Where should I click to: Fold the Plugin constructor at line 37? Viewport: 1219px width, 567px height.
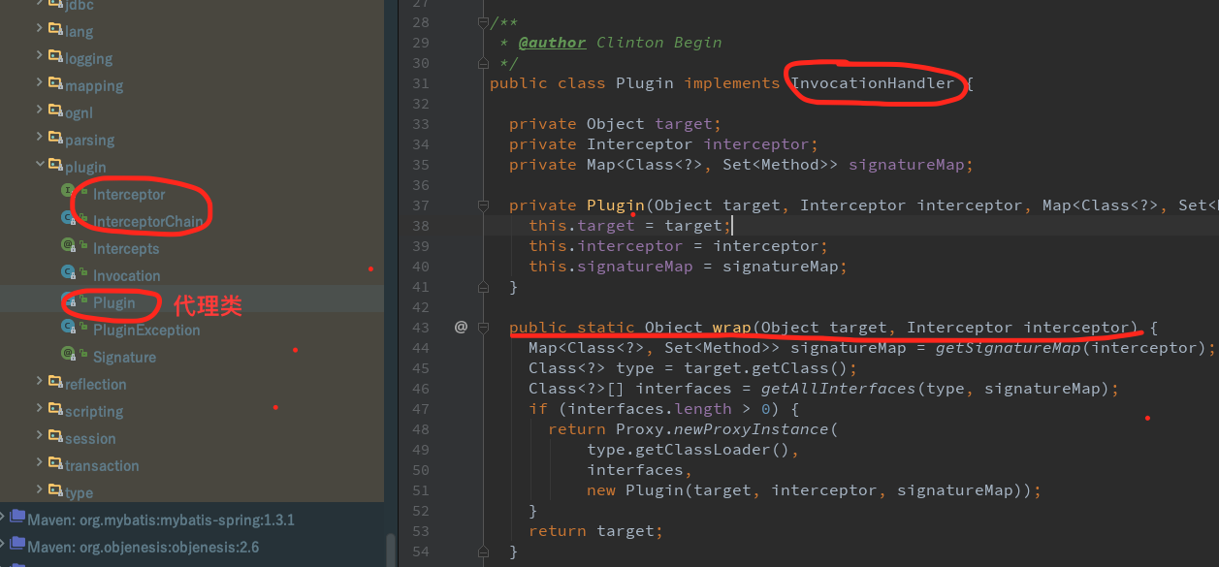(x=483, y=205)
